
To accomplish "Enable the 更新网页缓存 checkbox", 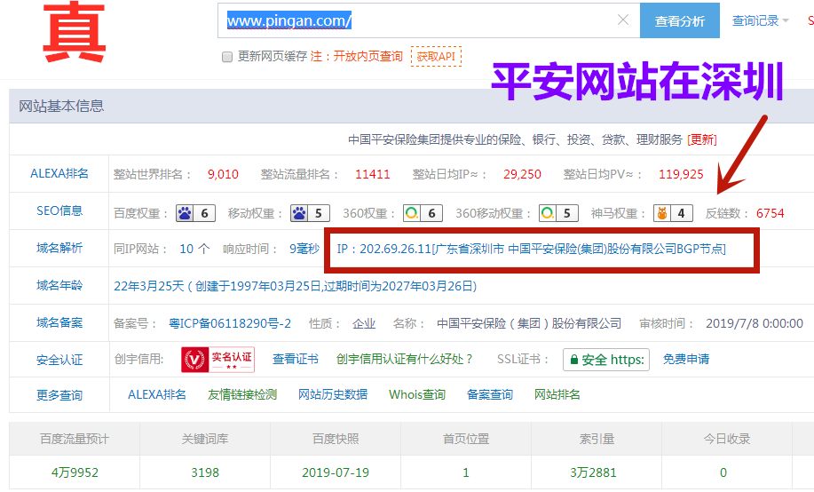I will [x=227, y=57].
